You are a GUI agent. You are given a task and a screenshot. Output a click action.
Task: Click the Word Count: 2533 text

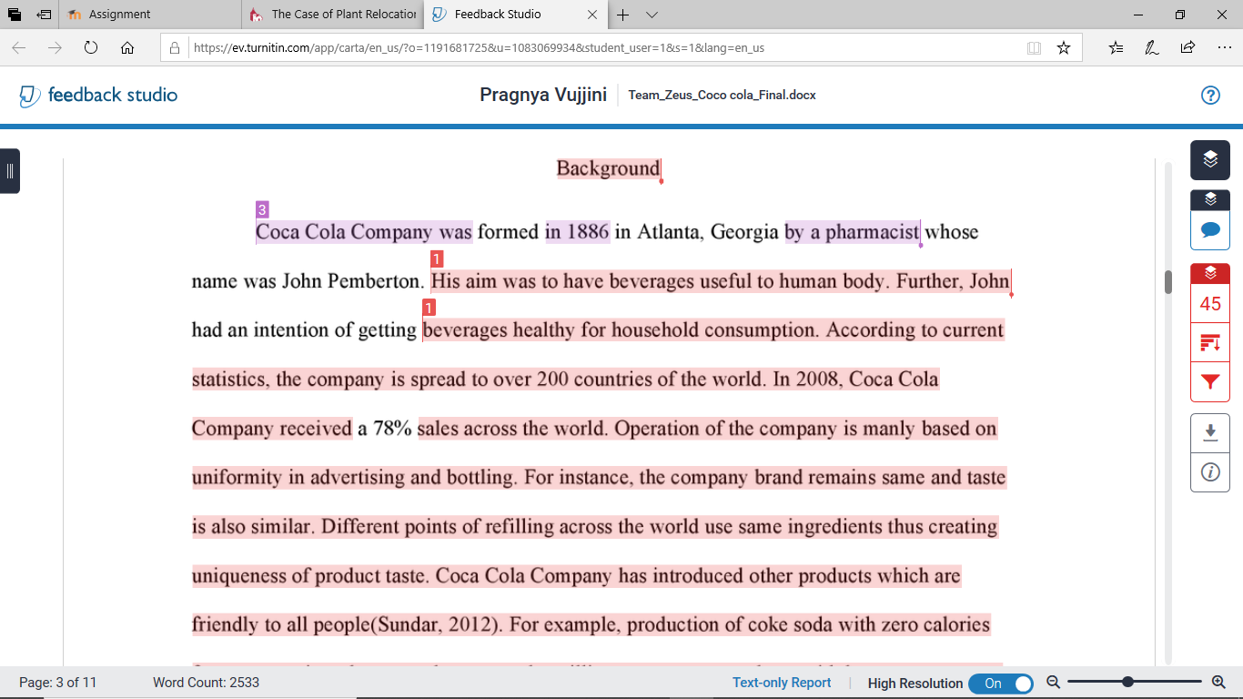coord(206,683)
